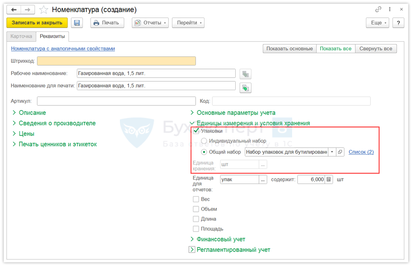Open the Отчеты dropdown menu
Screen dimensions: 412x266
[150, 23]
